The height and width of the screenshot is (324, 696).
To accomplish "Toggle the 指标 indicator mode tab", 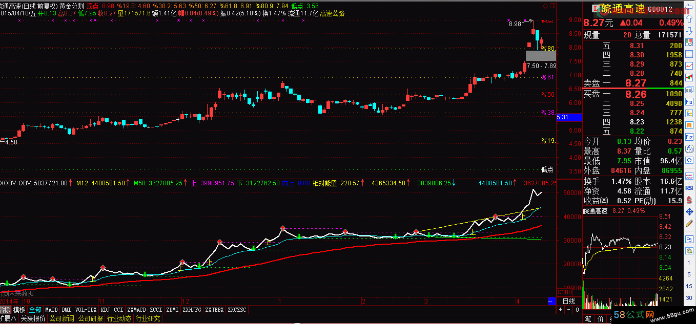I will (x=5, y=310).
